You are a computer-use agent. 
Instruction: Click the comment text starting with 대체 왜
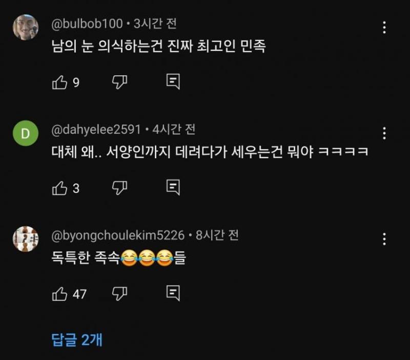[x=210, y=152]
